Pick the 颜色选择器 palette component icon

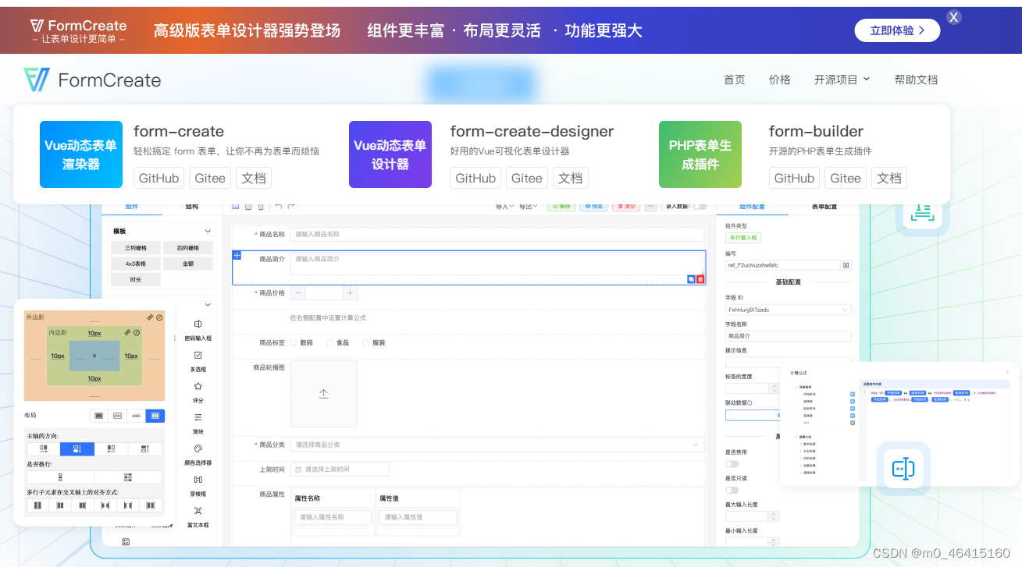click(x=198, y=448)
